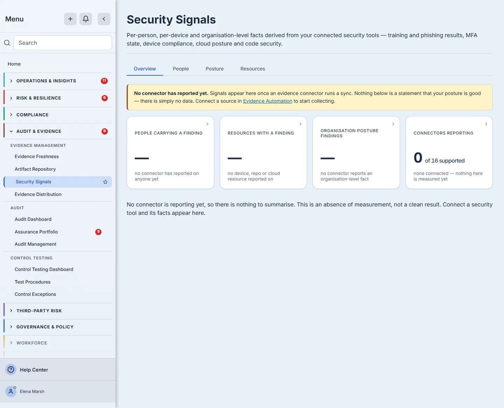Screen dimensions: 504x408
Task: Open notifications bell icon
Action: [86, 19]
